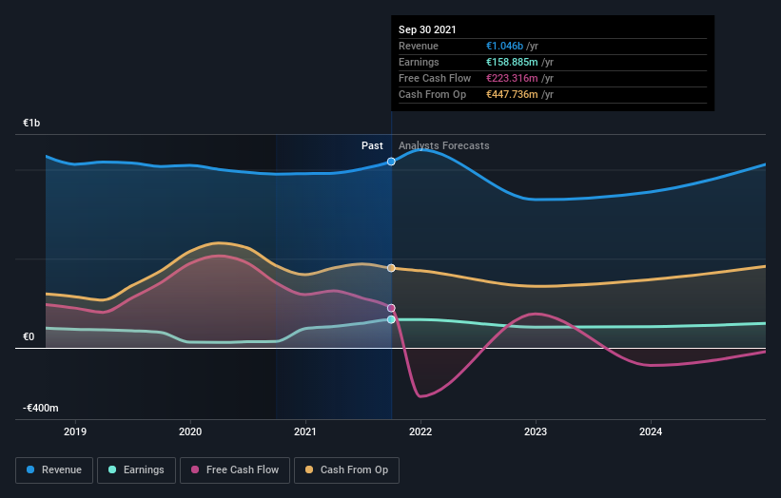Viewport: 781px width, 498px height.
Task: Click the €447.736m cash from op value
Action: pos(512,94)
